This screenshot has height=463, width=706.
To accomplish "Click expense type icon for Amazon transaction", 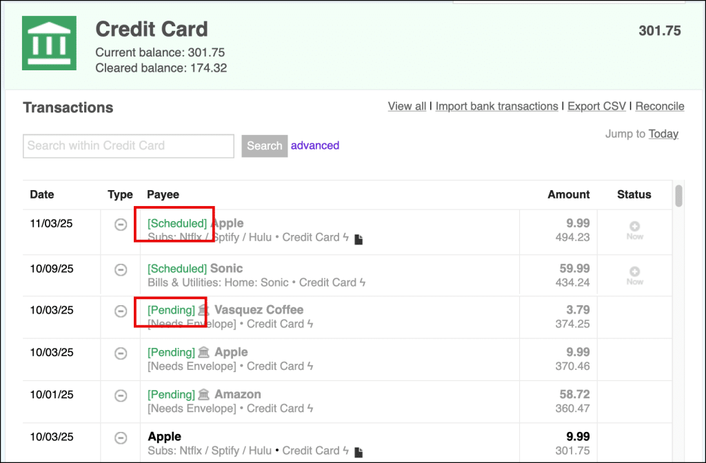I will click(120, 395).
